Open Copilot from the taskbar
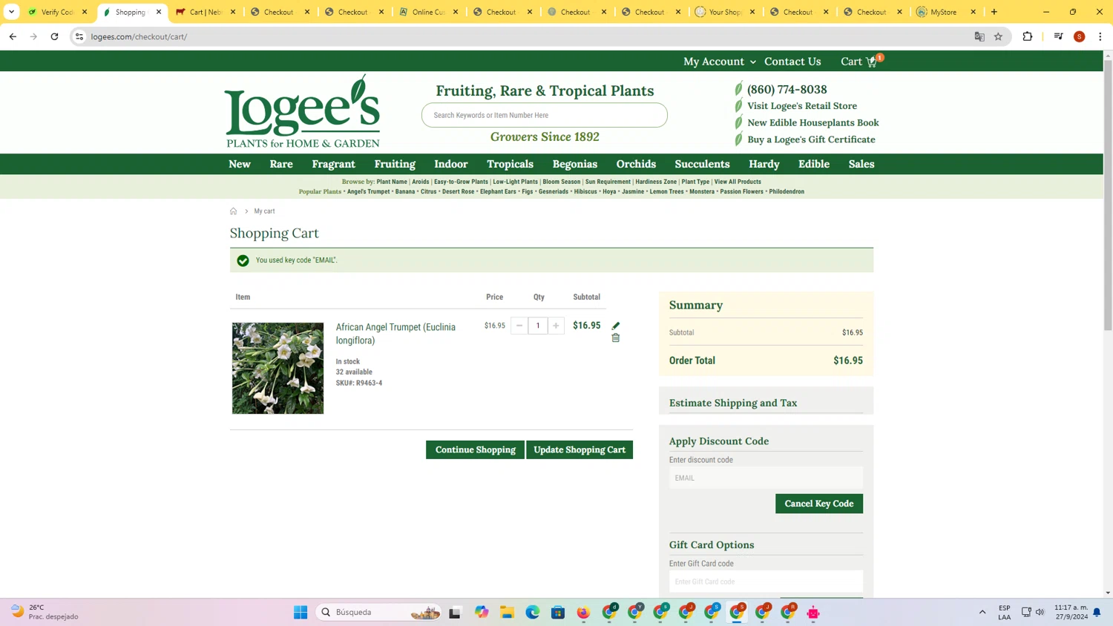Viewport: 1113px width, 626px height. point(482,612)
